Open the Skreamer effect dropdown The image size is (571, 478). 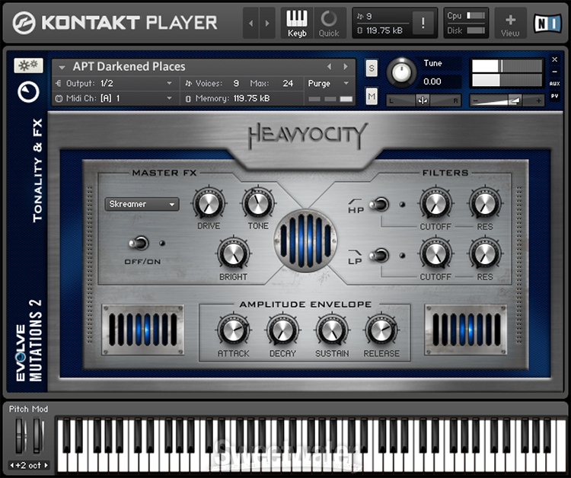click(x=142, y=204)
